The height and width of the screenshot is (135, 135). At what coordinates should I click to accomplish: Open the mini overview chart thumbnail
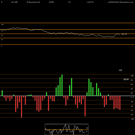(67, 129)
